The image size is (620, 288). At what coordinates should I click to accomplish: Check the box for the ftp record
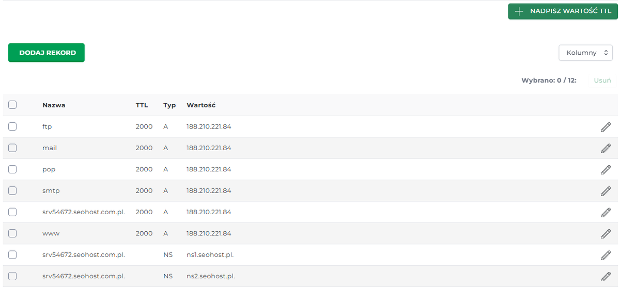click(12, 126)
